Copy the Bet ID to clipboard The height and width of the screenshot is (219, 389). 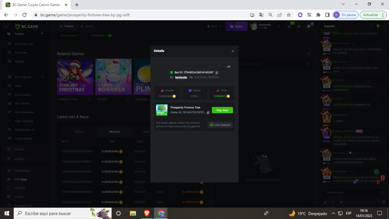217,72
